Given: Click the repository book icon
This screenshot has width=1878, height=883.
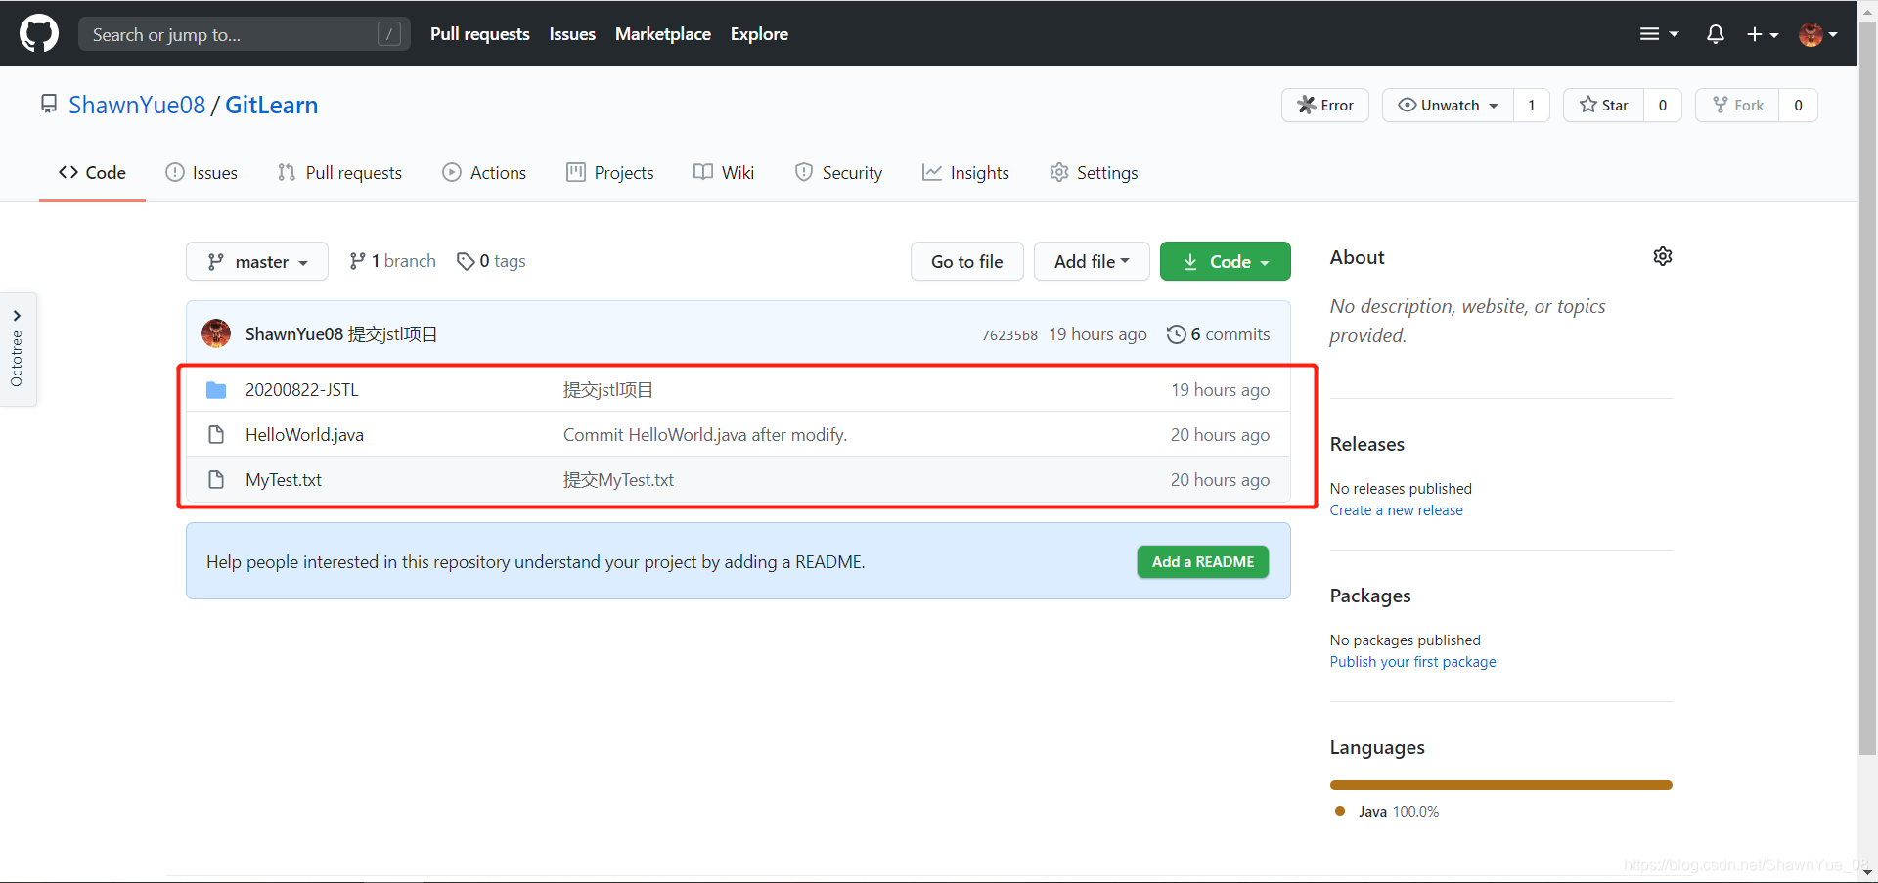Looking at the screenshot, I should pyautogui.click(x=49, y=104).
